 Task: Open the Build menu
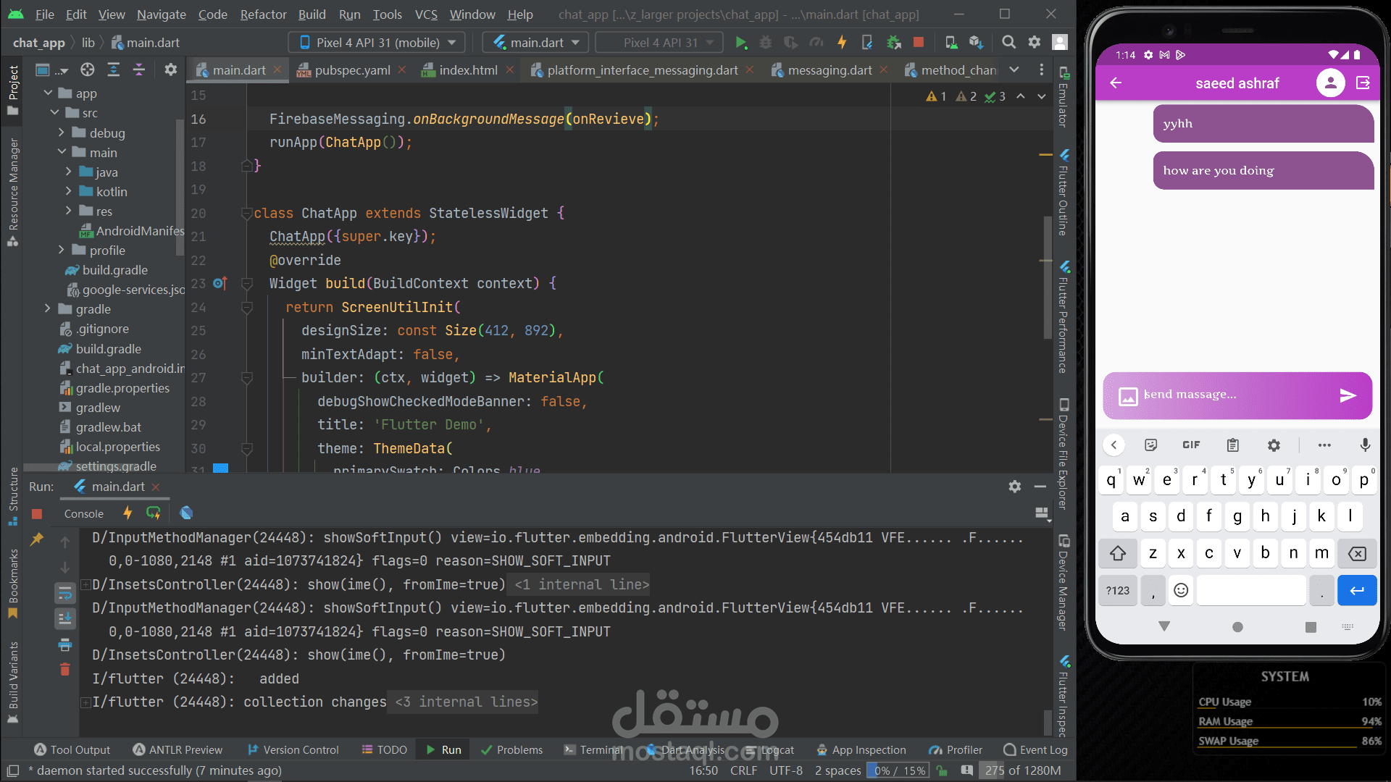pyautogui.click(x=312, y=14)
